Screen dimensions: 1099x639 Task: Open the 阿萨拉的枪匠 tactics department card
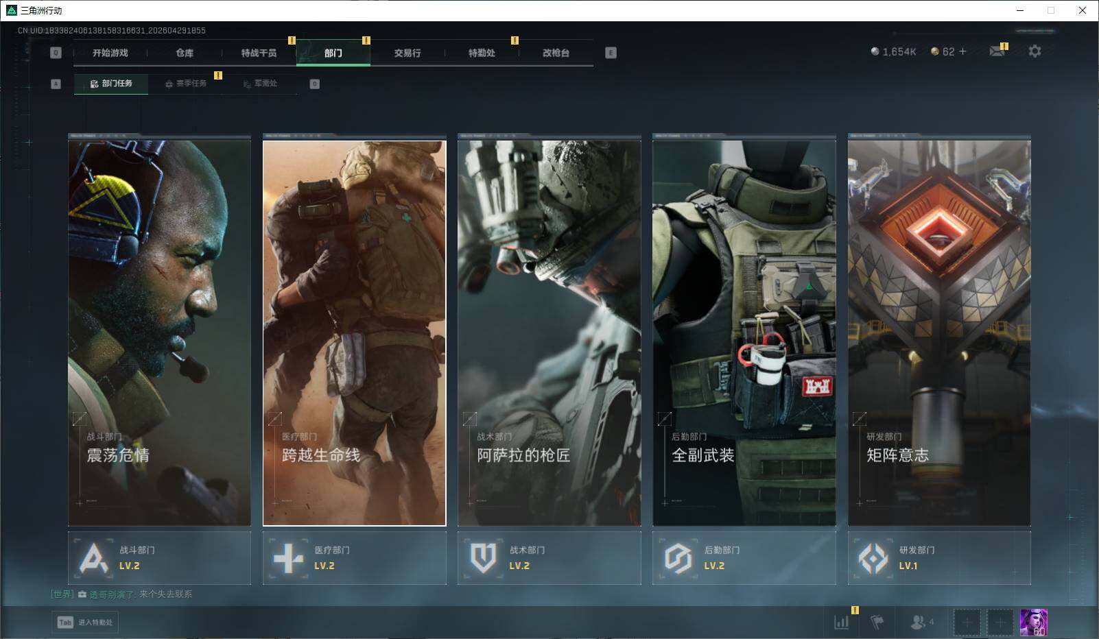click(x=549, y=333)
